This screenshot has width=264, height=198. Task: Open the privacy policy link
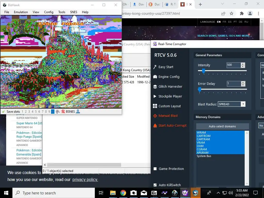85,180
